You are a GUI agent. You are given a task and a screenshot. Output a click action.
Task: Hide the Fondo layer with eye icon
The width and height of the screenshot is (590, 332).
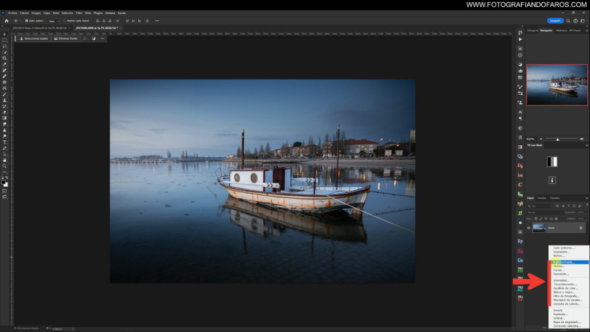529,228
